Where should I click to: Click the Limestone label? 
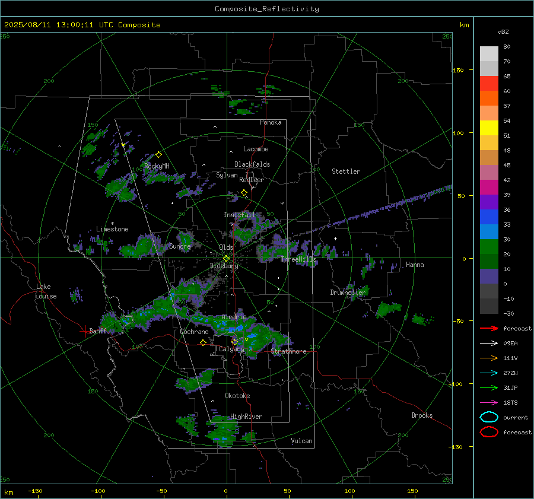coord(112,229)
